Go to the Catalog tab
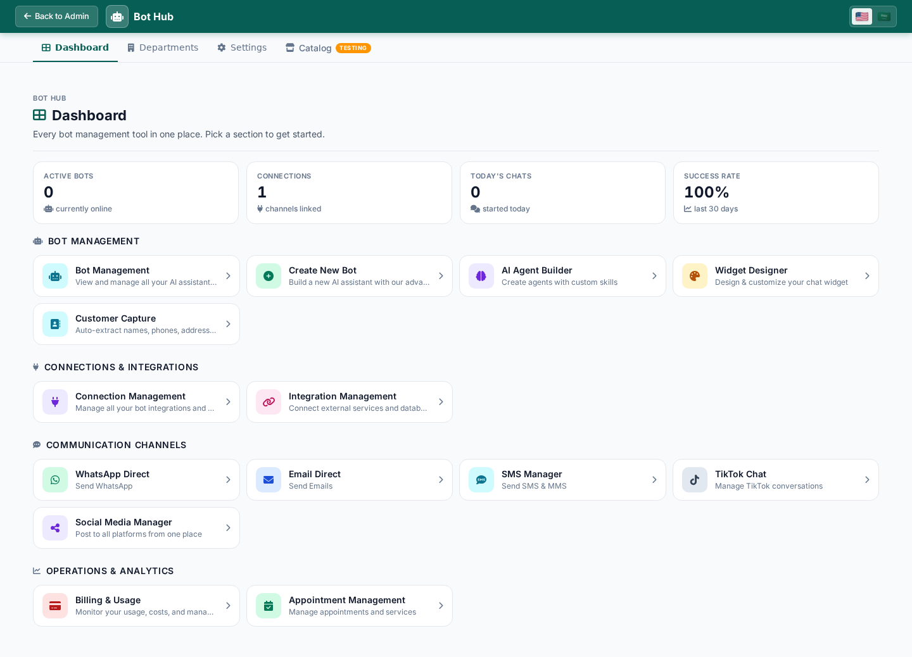The width and height of the screenshot is (912, 657). [x=328, y=47]
